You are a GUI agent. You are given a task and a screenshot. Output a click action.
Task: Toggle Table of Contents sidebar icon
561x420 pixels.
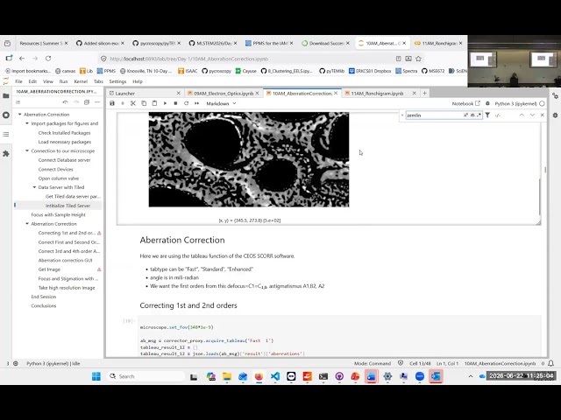point(6,134)
